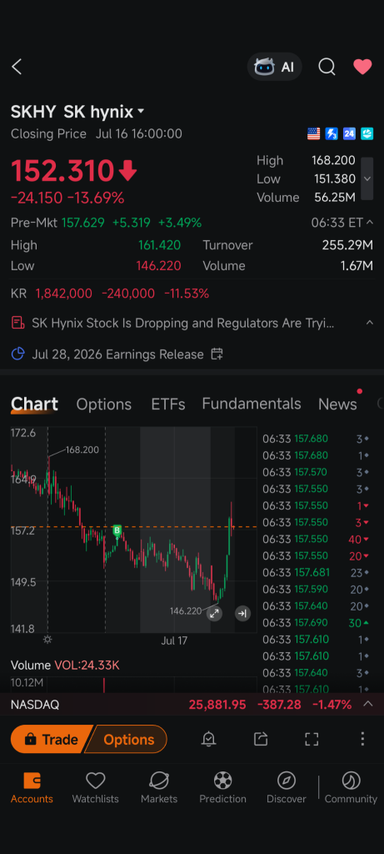
Task: Open the SK hynix ticker dropdown arrow
Action: click(x=141, y=112)
